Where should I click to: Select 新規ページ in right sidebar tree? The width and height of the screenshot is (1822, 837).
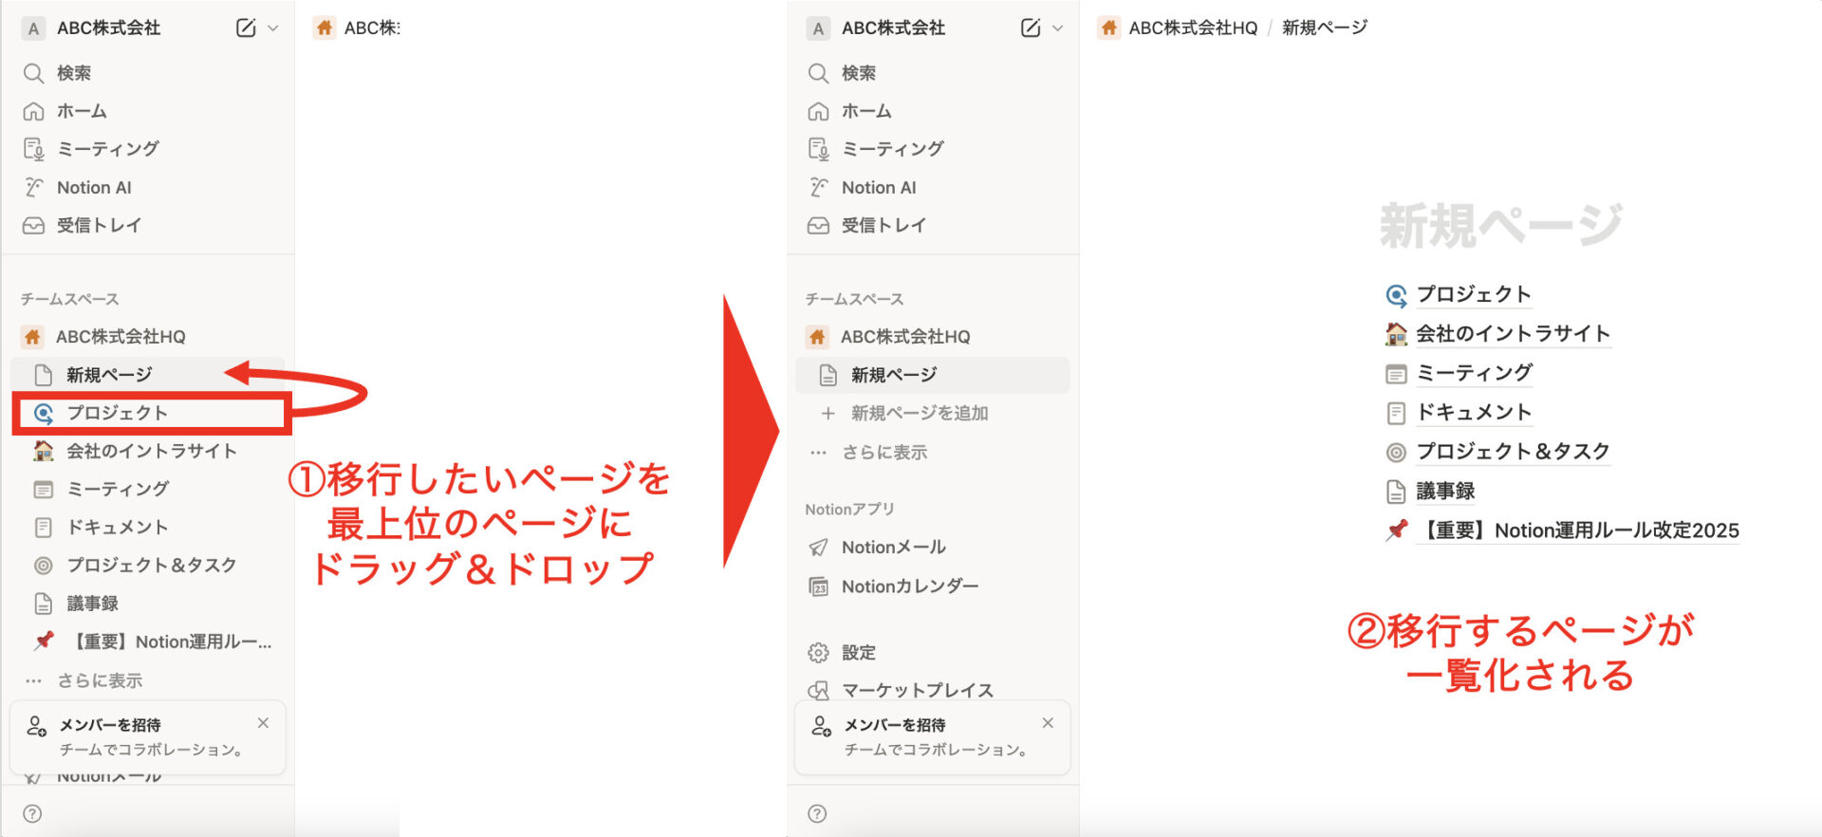coord(933,375)
